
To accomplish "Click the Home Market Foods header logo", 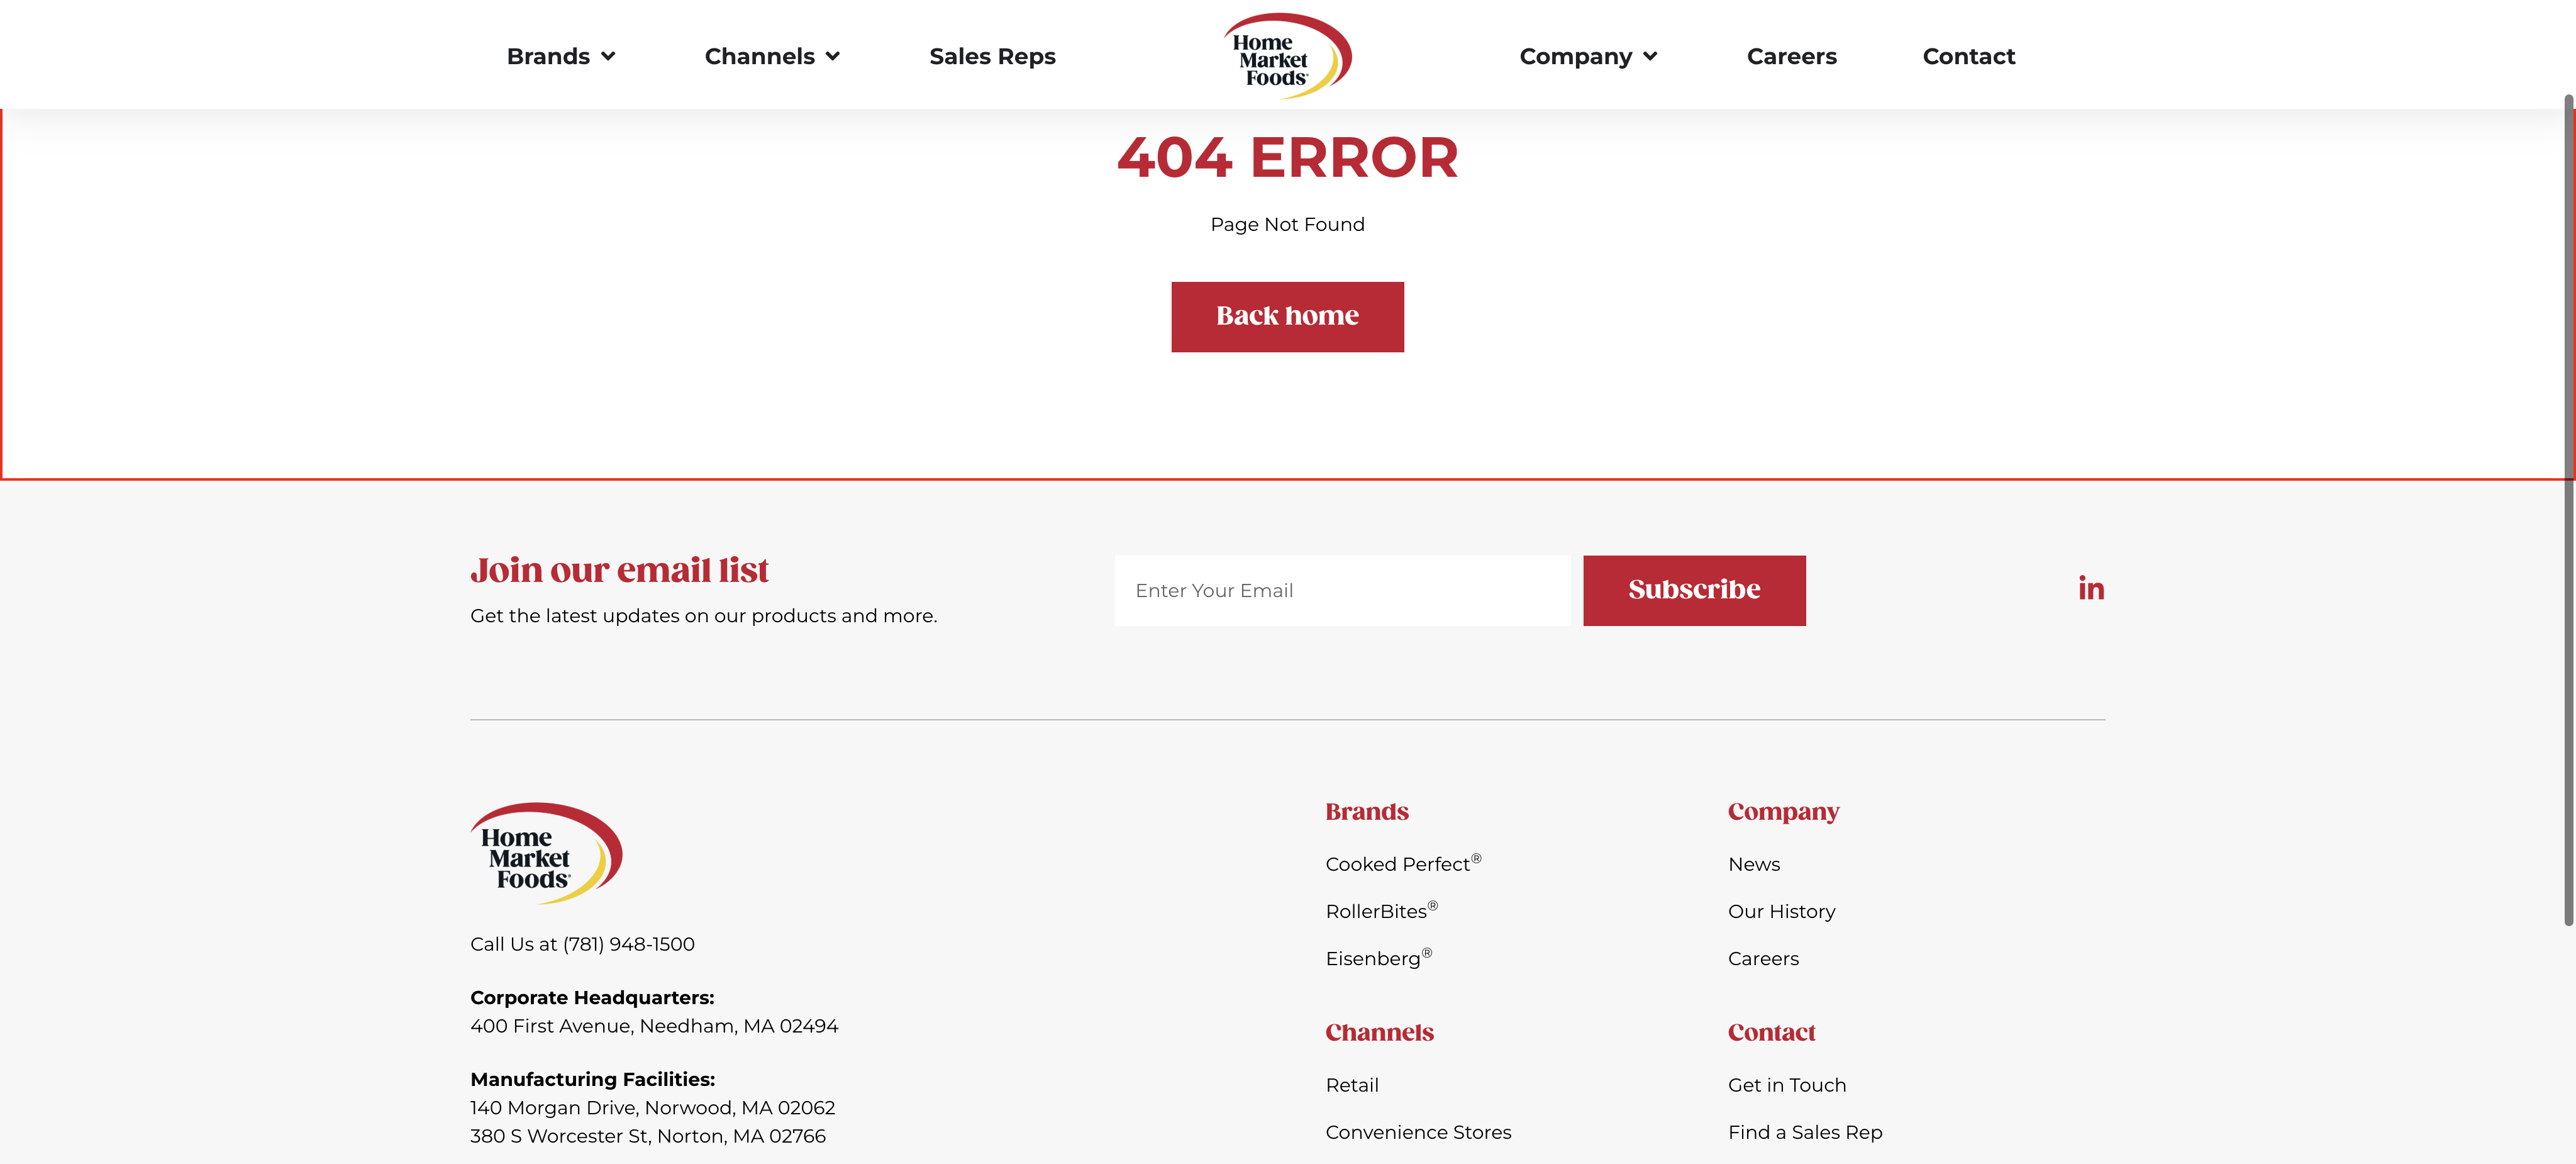I will (1287, 56).
